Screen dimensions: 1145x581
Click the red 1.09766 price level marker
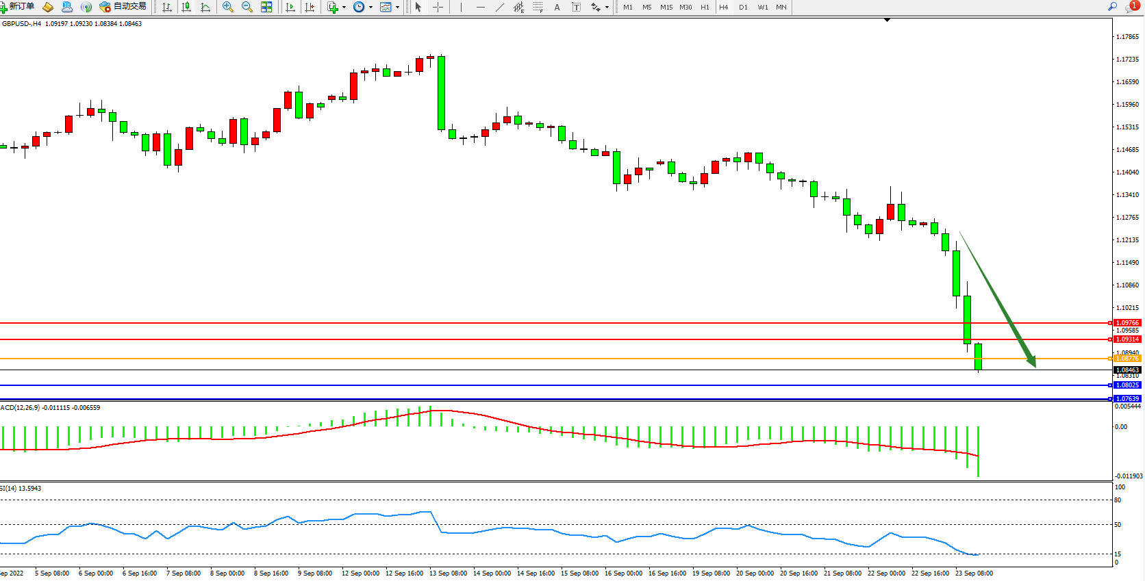1127,322
